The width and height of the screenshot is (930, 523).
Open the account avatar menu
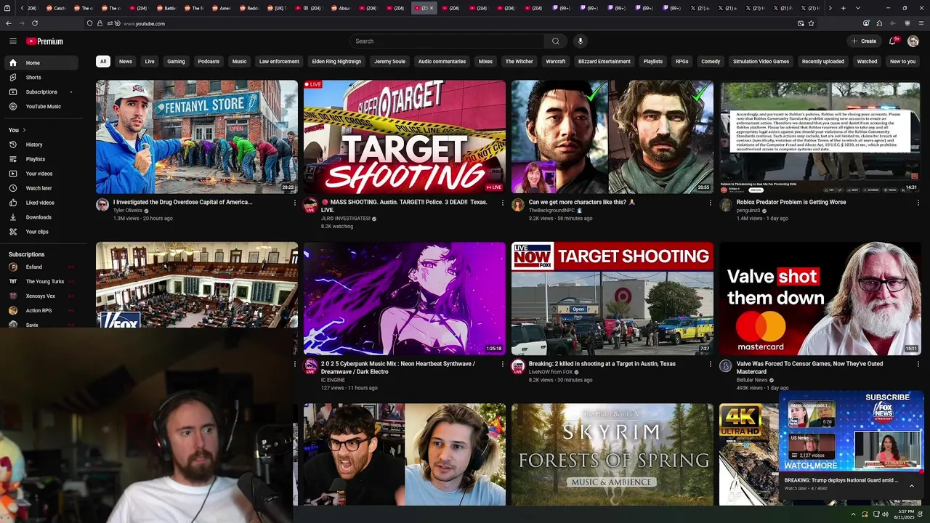point(913,41)
